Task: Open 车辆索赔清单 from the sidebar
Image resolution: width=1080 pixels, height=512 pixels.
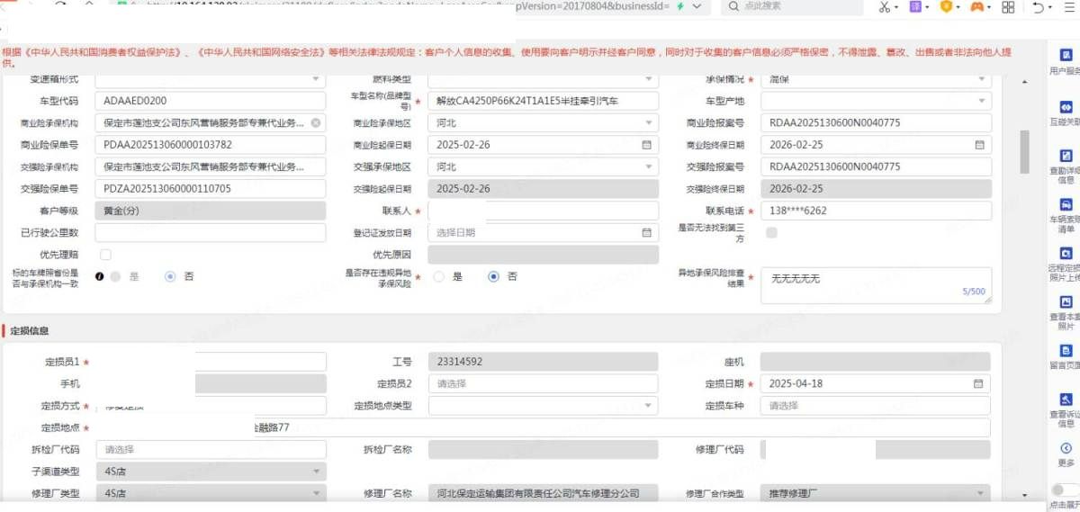Action: [1066, 205]
